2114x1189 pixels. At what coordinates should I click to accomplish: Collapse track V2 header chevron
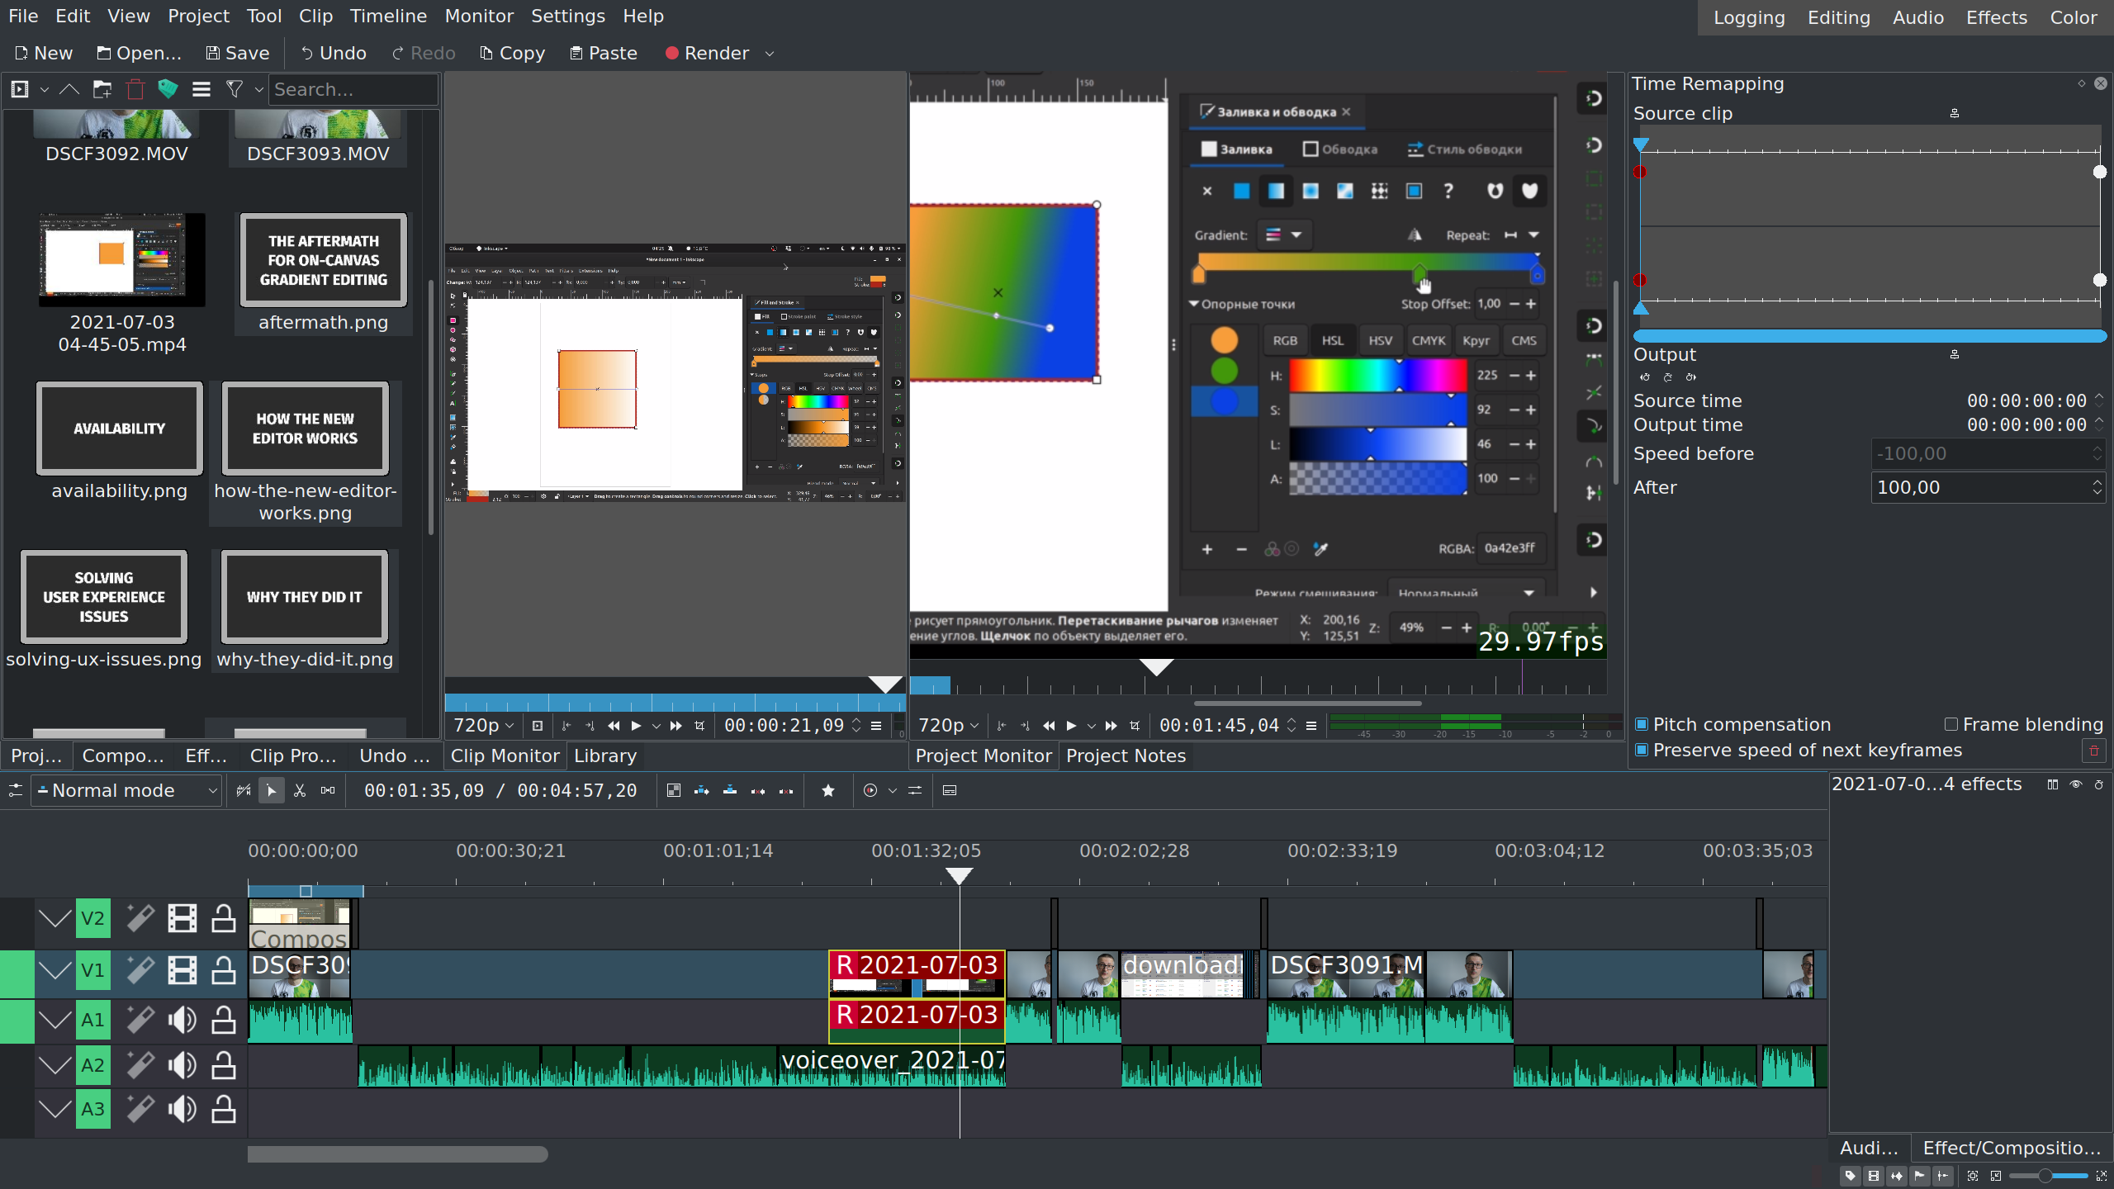(55, 918)
